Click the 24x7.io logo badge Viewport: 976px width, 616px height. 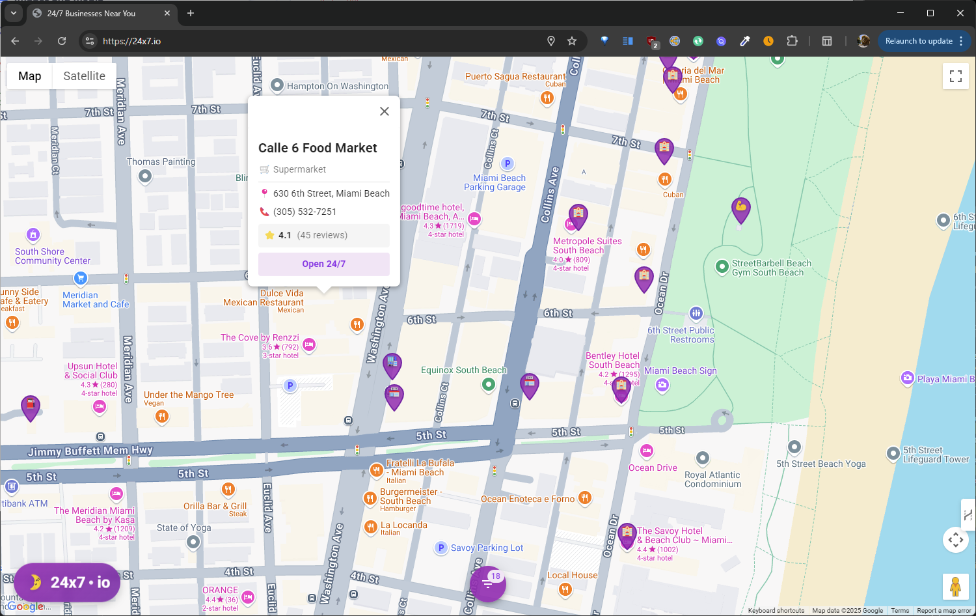tap(67, 582)
